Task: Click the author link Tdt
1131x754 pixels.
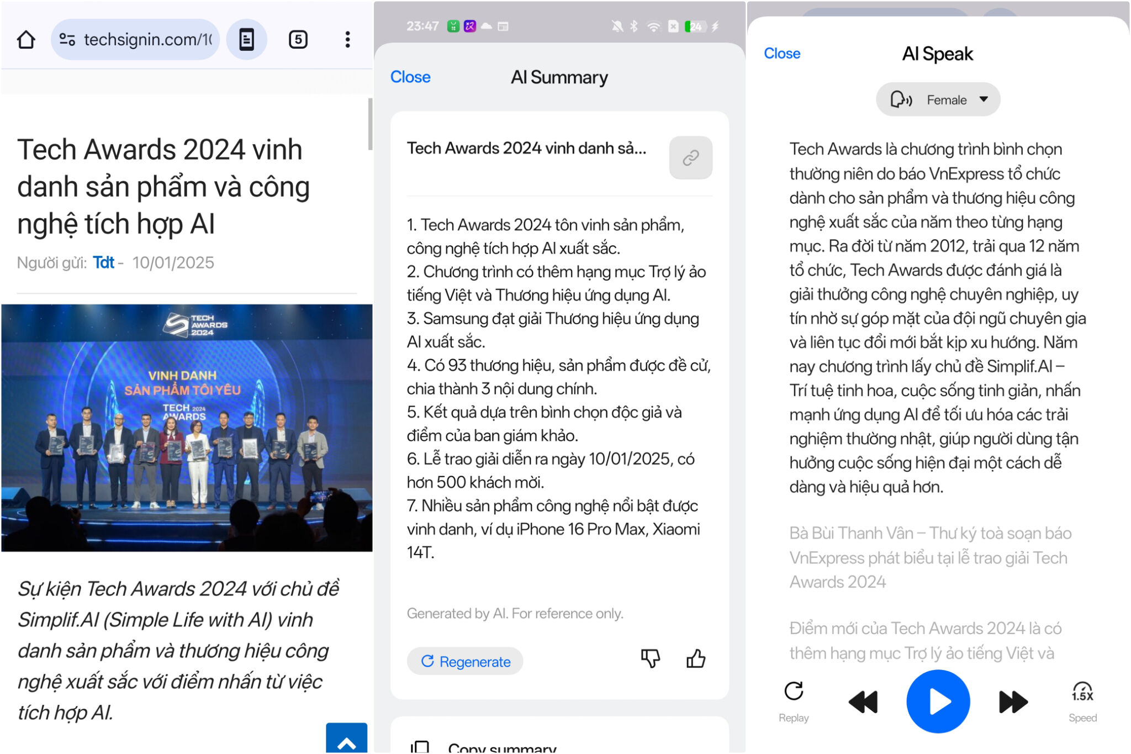Action: [x=103, y=262]
